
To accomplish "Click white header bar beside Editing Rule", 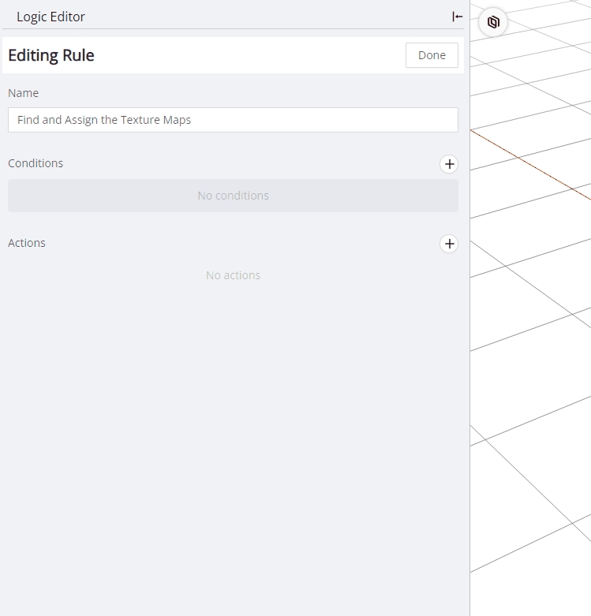I will tap(252, 55).
